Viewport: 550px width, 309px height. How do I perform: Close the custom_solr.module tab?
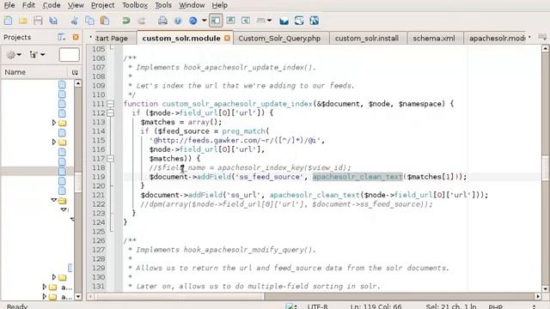[227, 38]
